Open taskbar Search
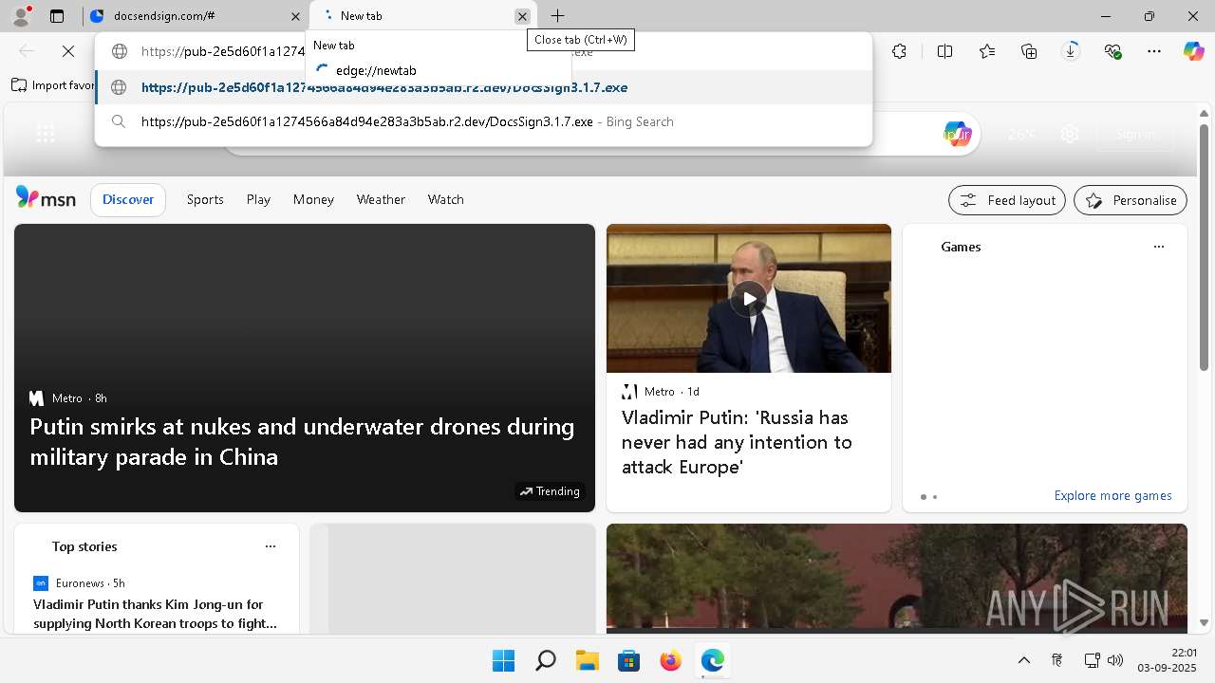The image size is (1215, 683). tap(545, 660)
